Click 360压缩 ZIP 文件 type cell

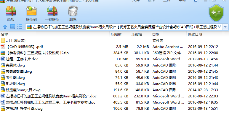pyautogui.click(x=166, y=53)
